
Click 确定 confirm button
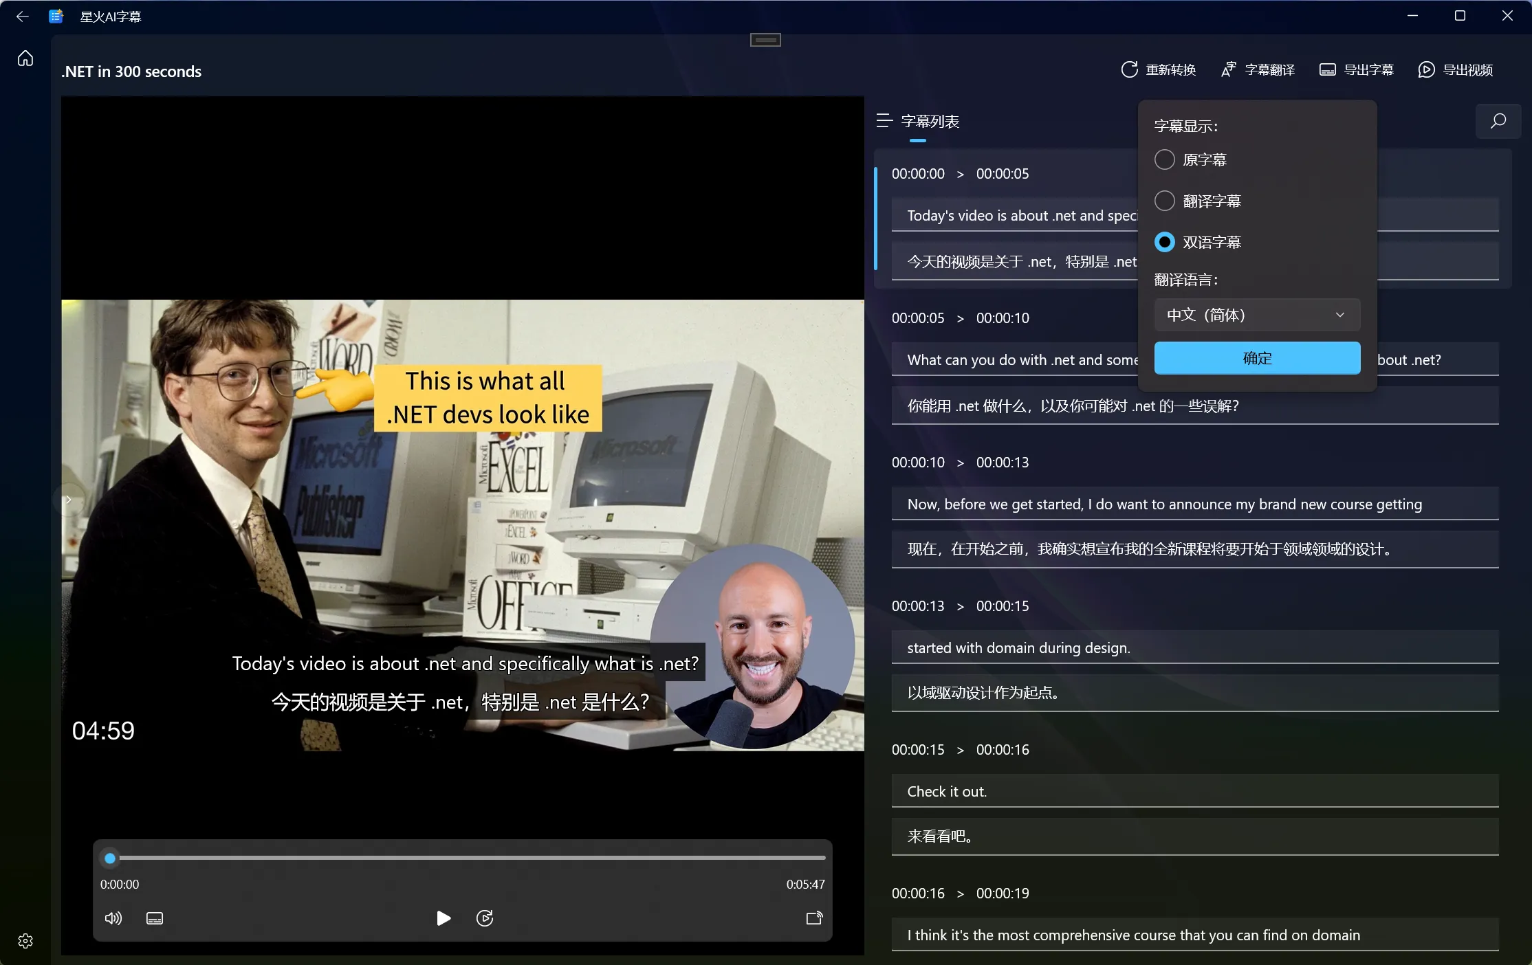coord(1256,358)
